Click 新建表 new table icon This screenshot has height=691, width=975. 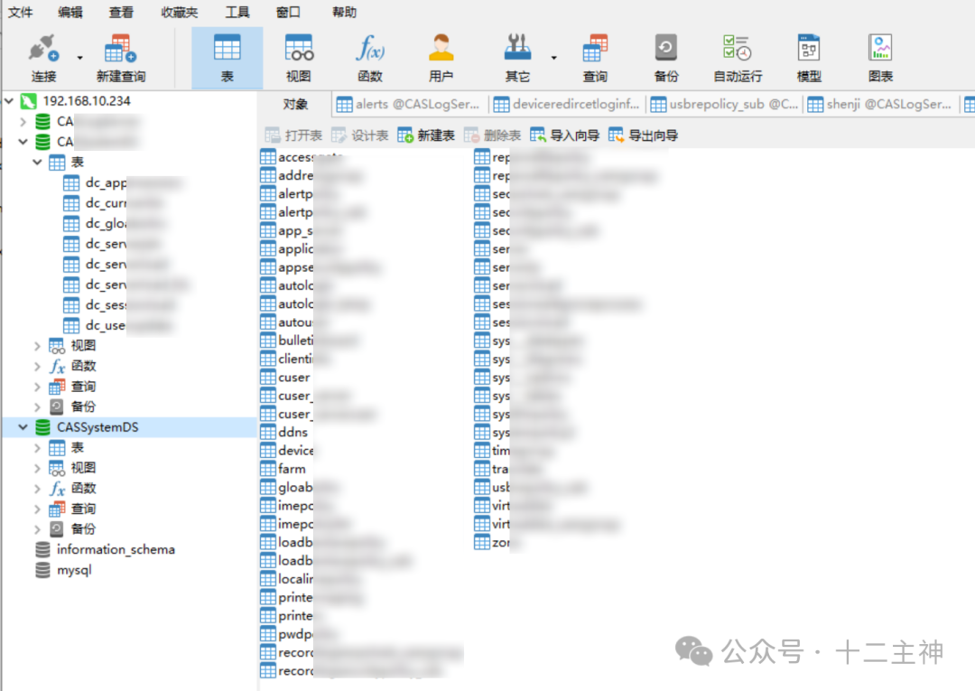click(x=405, y=135)
